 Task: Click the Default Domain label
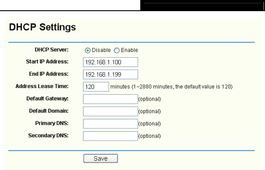point(49,111)
